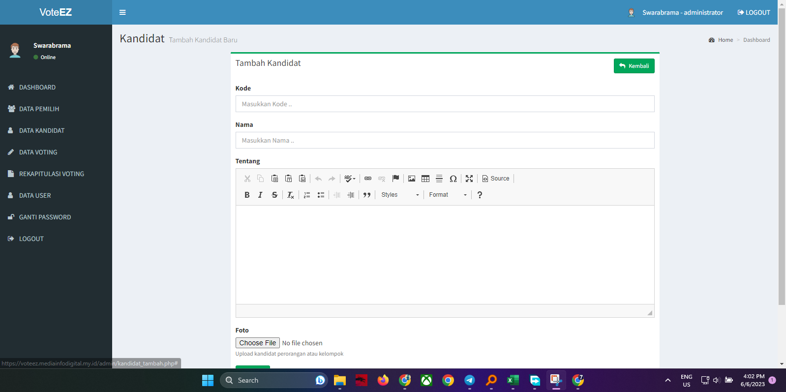Click the Choose File button

pyautogui.click(x=258, y=343)
